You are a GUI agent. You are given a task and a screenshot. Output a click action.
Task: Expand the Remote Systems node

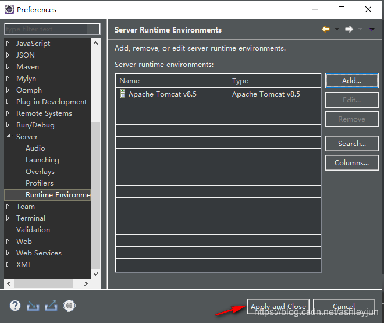tap(8, 113)
